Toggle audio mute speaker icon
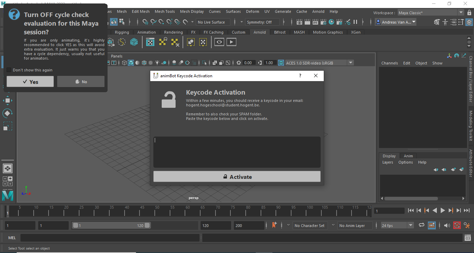Viewport: 474px width, 253px height. [447, 225]
